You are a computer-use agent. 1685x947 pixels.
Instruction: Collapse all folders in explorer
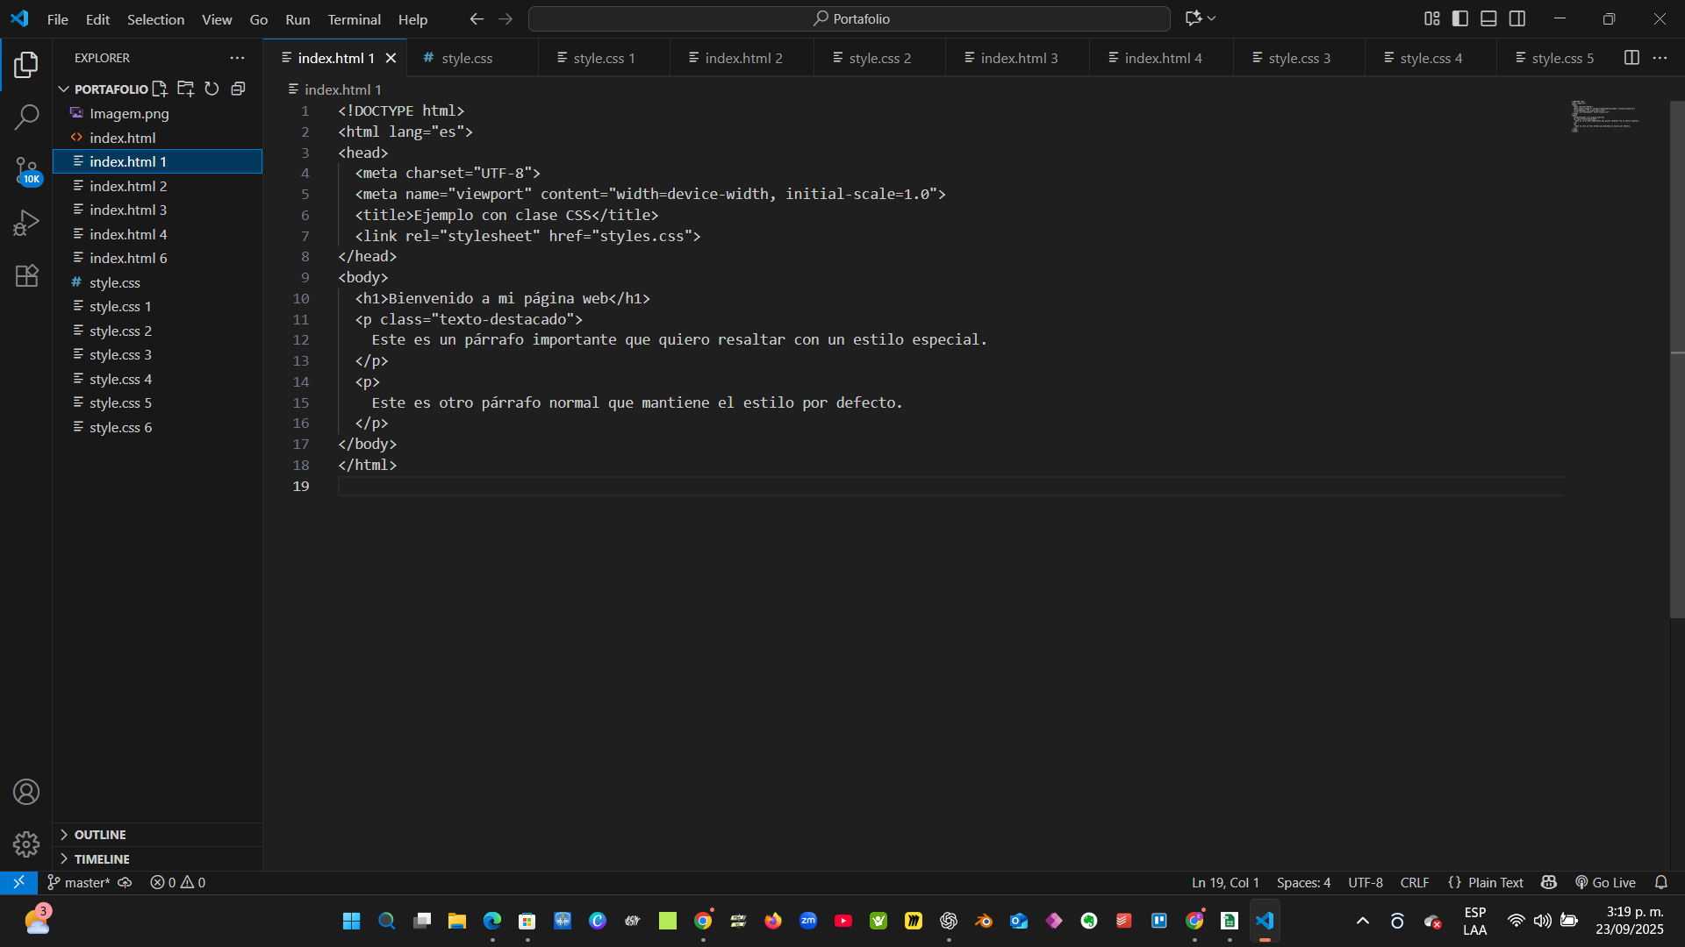click(238, 89)
